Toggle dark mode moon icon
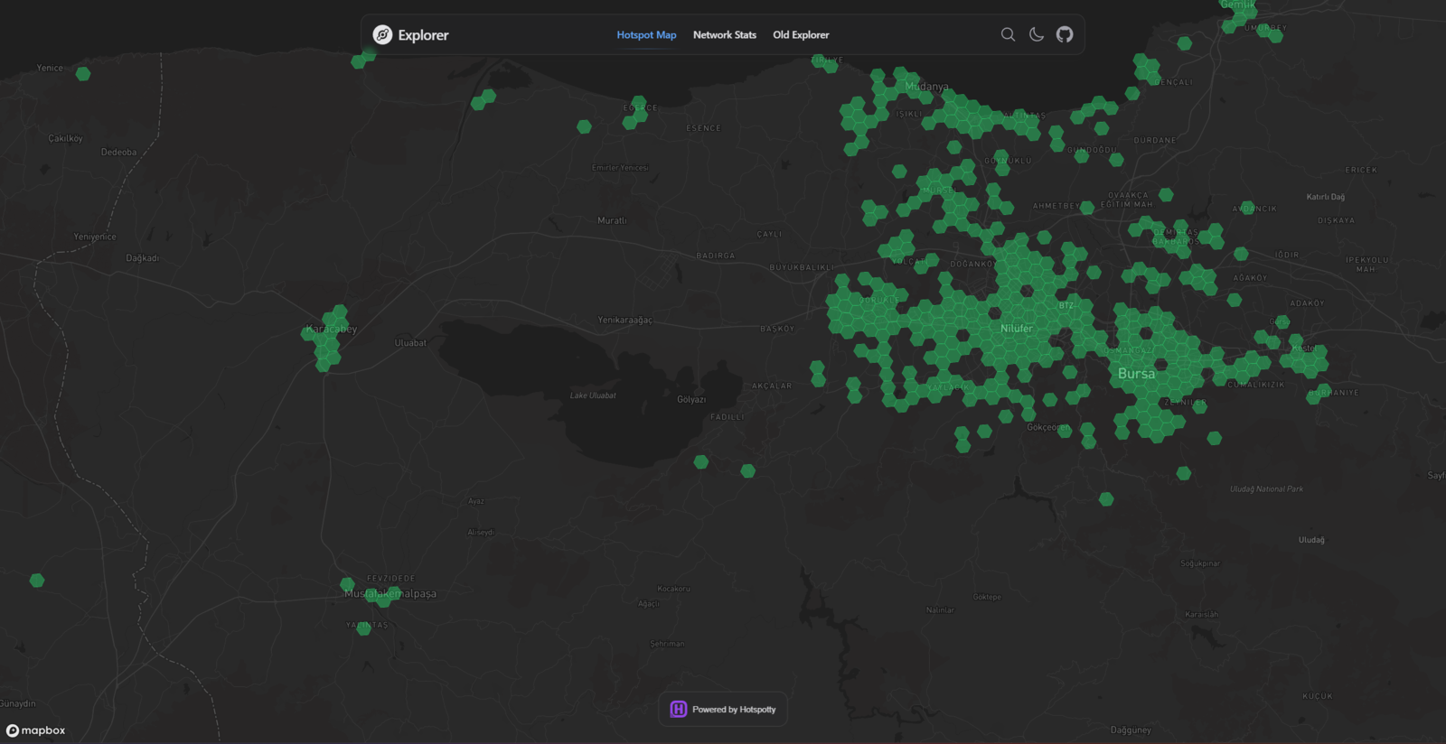Image resolution: width=1446 pixels, height=744 pixels. pyautogui.click(x=1037, y=34)
